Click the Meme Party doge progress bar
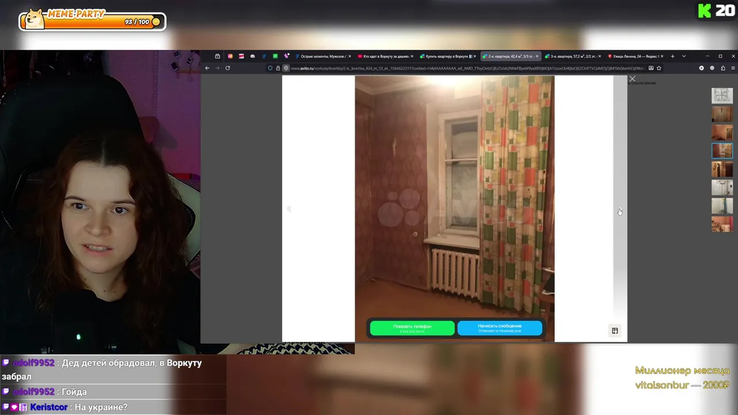The image size is (738, 415). [x=92, y=20]
